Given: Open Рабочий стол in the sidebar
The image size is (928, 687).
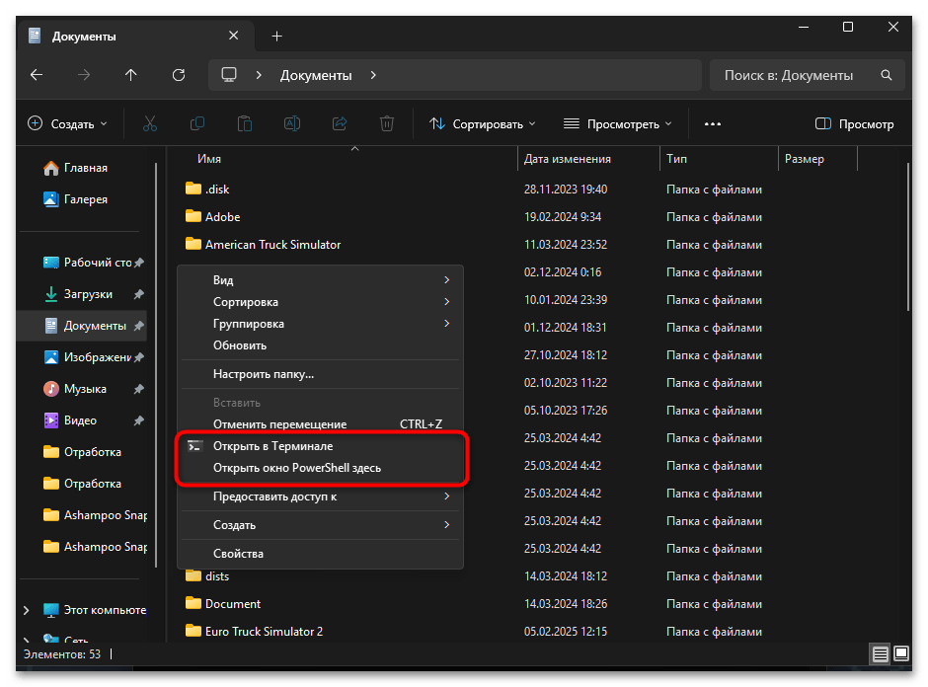Looking at the screenshot, I should [x=88, y=263].
